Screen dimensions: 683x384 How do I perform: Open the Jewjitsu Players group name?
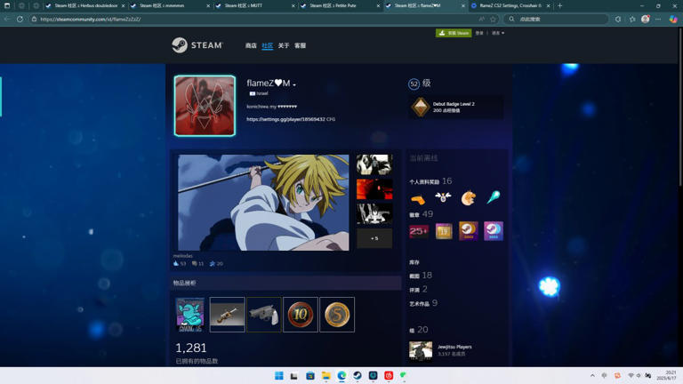pyautogui.click(x=454, y=347)
